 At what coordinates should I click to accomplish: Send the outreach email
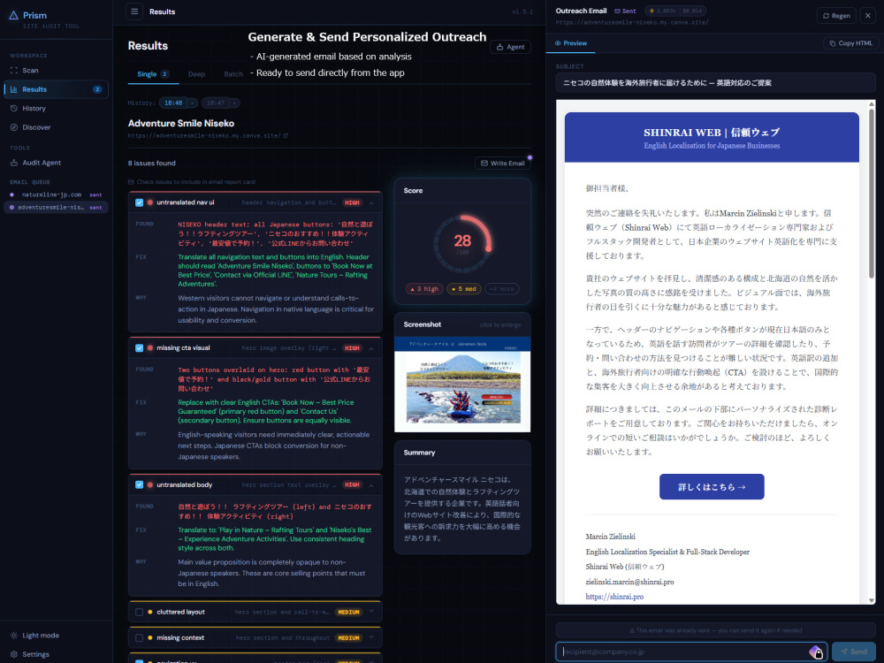pos(854,652)
